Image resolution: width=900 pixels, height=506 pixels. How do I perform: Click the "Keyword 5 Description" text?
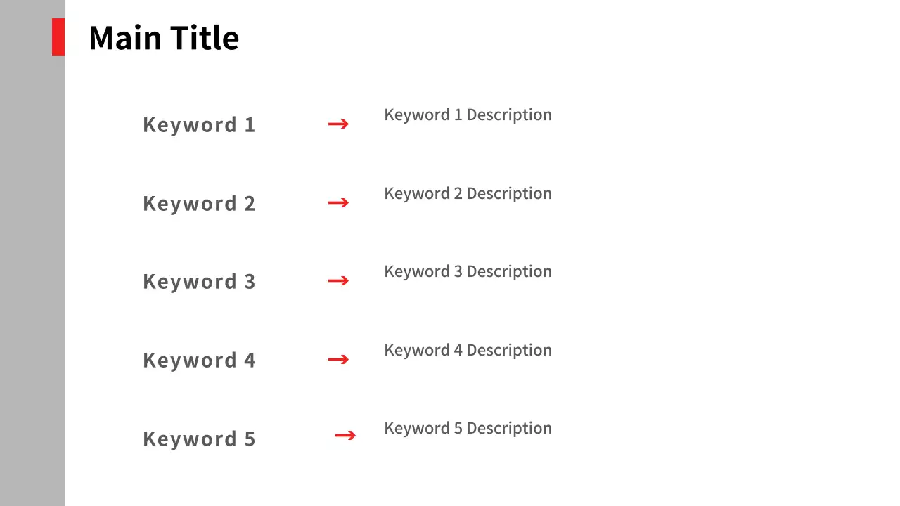468,429
